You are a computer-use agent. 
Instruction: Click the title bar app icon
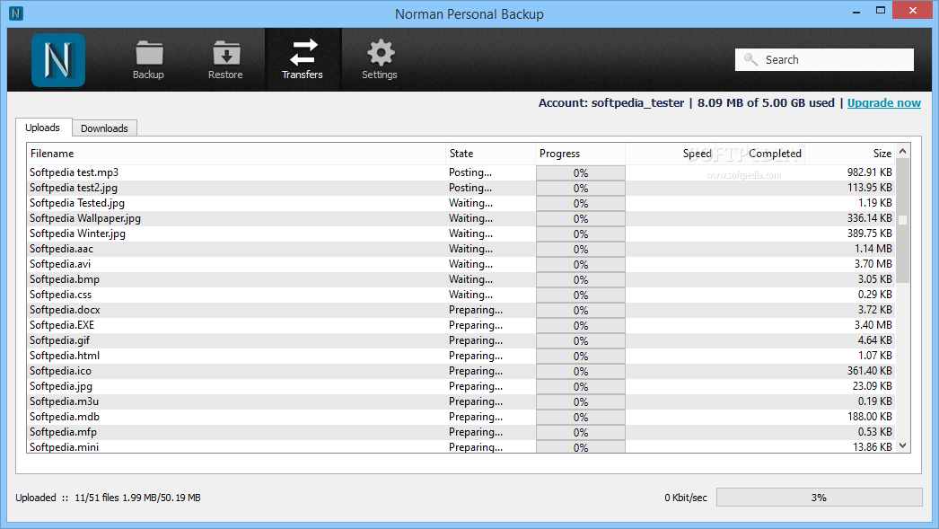pyautogui.click(x=16, y=13)
